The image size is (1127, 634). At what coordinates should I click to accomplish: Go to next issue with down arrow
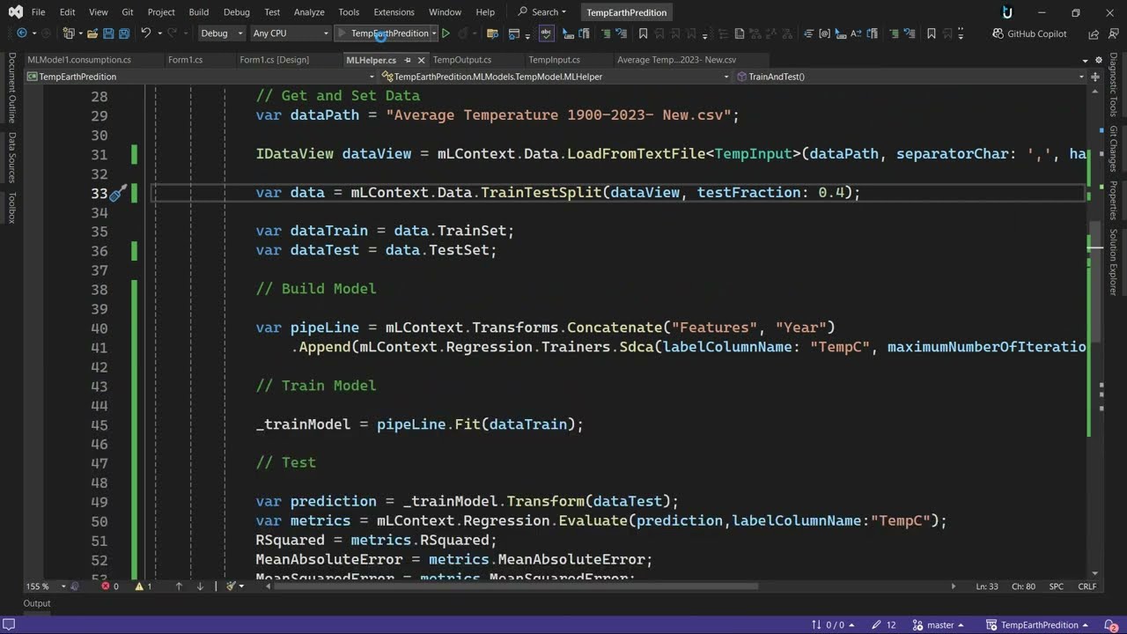pyautogui.click(x=200, y=586)
